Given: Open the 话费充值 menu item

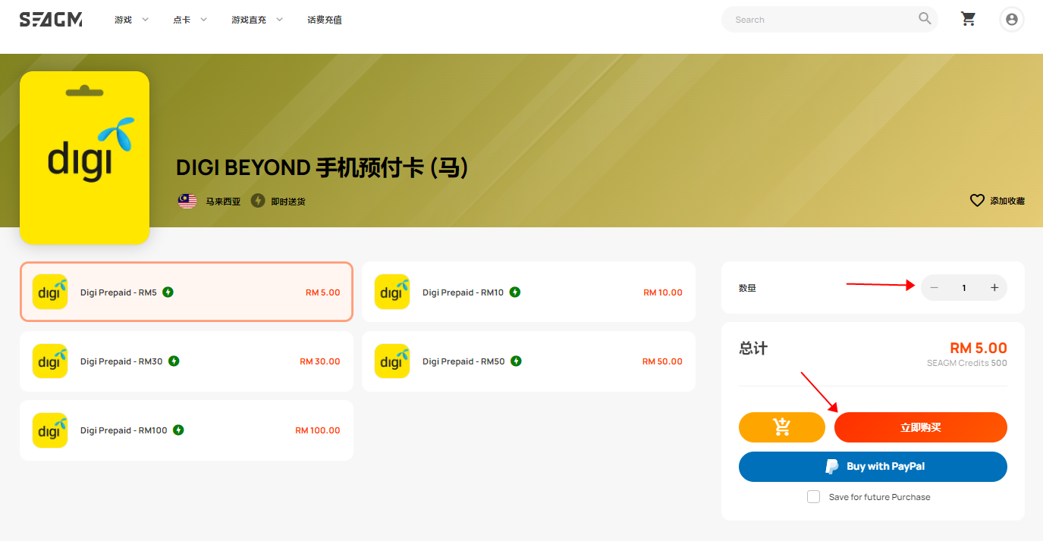Looking at the screenshot, I should pos(325,20).
